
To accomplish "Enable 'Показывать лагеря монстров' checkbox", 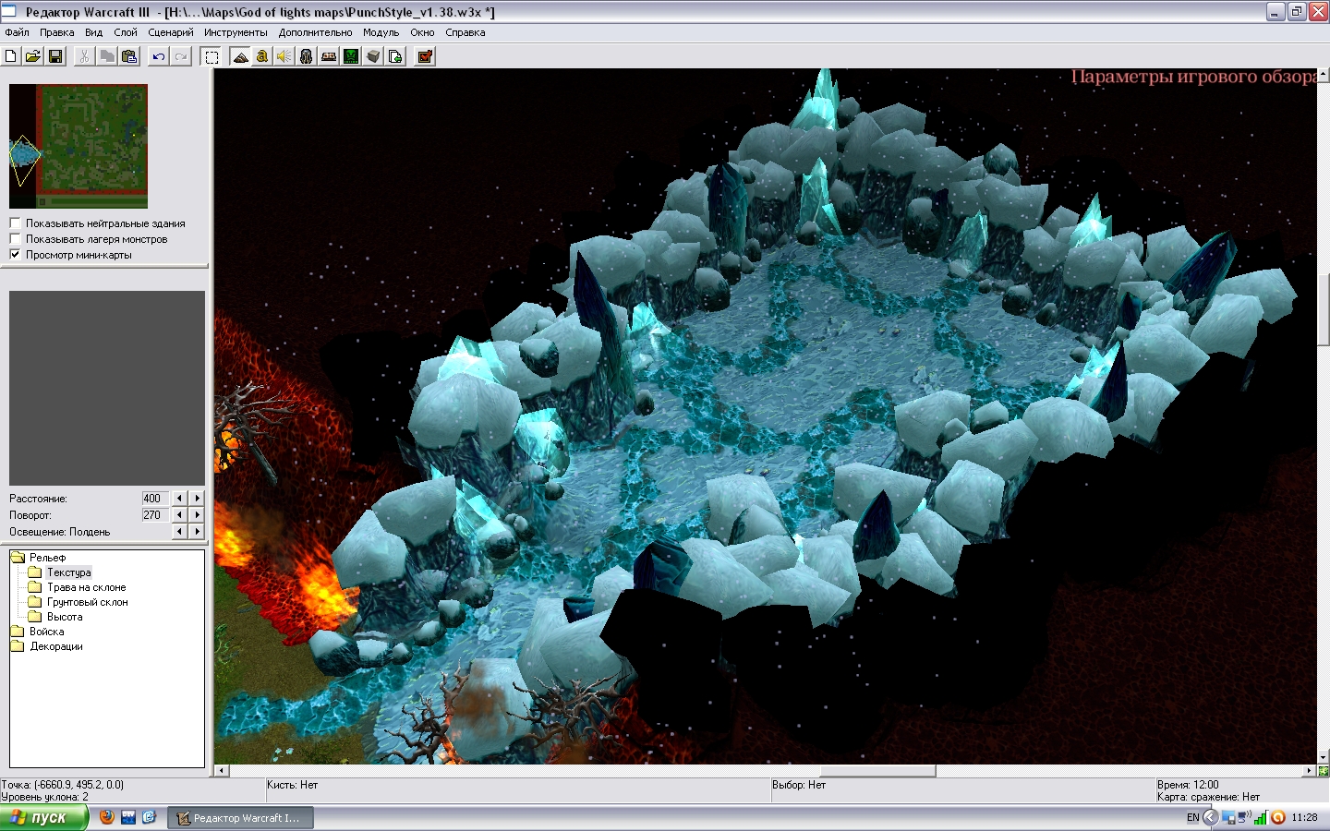I will 15,239.
